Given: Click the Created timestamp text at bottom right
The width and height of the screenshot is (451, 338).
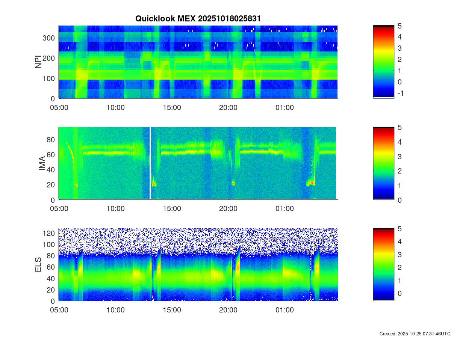Looking at the screenshot, I should [x=415, y=333].
